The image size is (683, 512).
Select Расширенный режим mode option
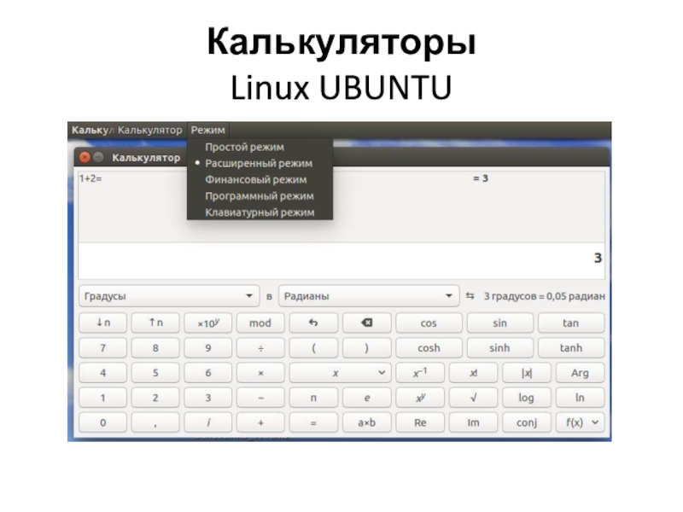(x=260, y=163)
